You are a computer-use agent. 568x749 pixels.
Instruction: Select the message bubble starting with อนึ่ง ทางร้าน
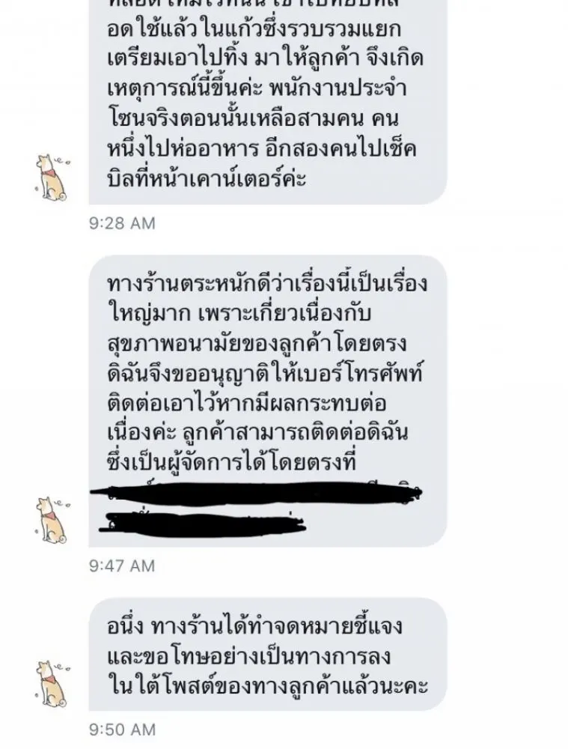268,655
